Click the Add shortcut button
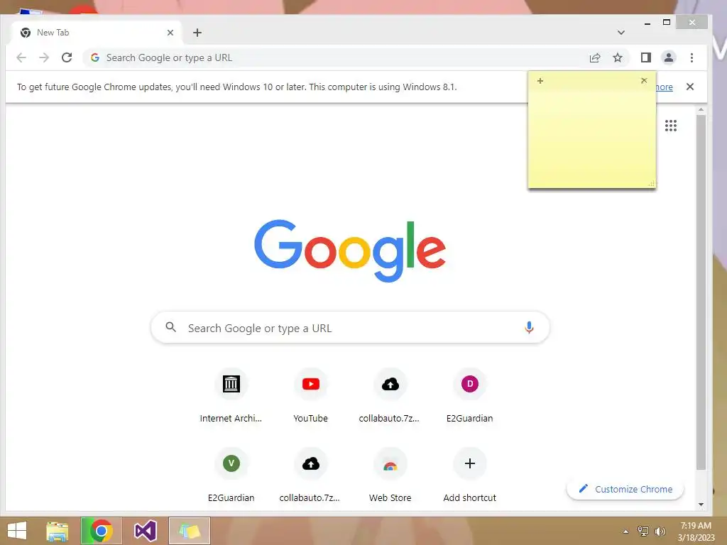This screenshot has height=545, width=727. [470, 476]
